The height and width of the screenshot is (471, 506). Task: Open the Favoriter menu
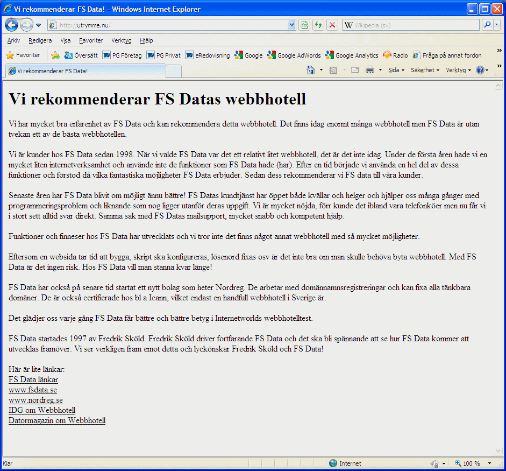pyautogui.click(x=91, y=40)
